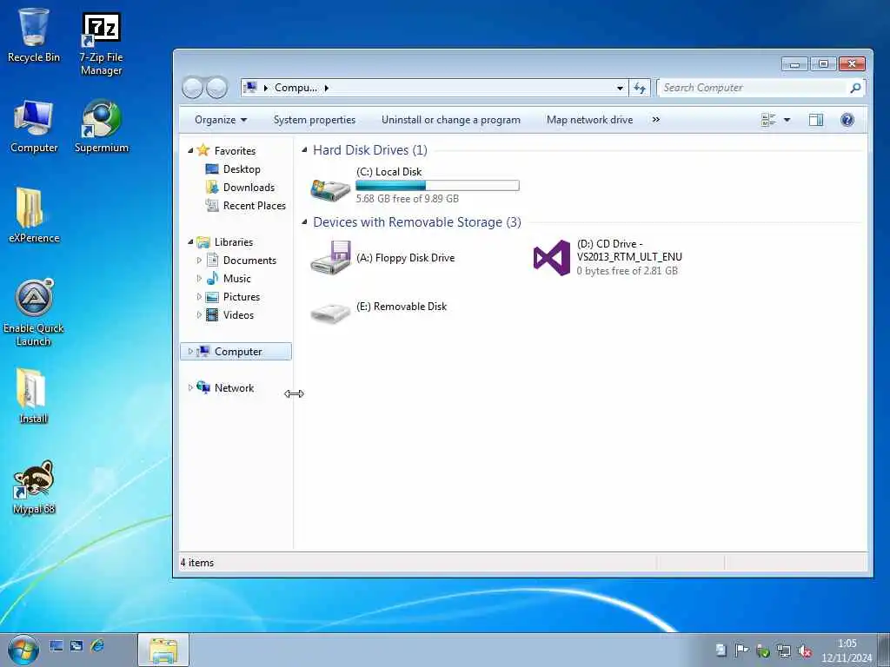The height and width of the screenshot is (667, 890).
Task: Click Switch between windows Quick Launch icon
Action: (76, 645)
